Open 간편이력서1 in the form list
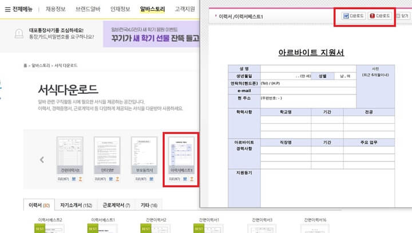This screenshot has width=412, height=233. [209, 220]
